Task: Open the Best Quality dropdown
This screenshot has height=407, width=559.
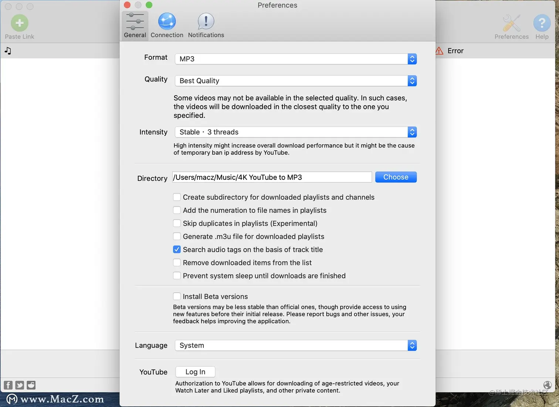Action: 296,81
